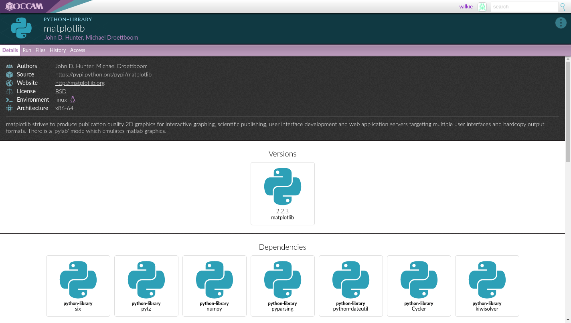Open the wilkie user avatar icon
Viewport: 571px width, 323px height.
click(482, 7)
